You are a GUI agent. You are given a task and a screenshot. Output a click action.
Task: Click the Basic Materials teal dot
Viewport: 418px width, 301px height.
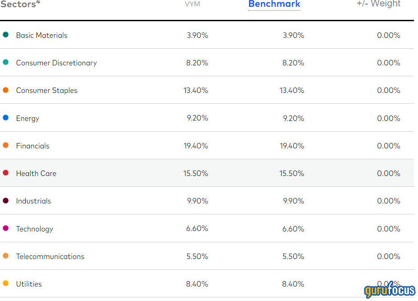(5, 35)
